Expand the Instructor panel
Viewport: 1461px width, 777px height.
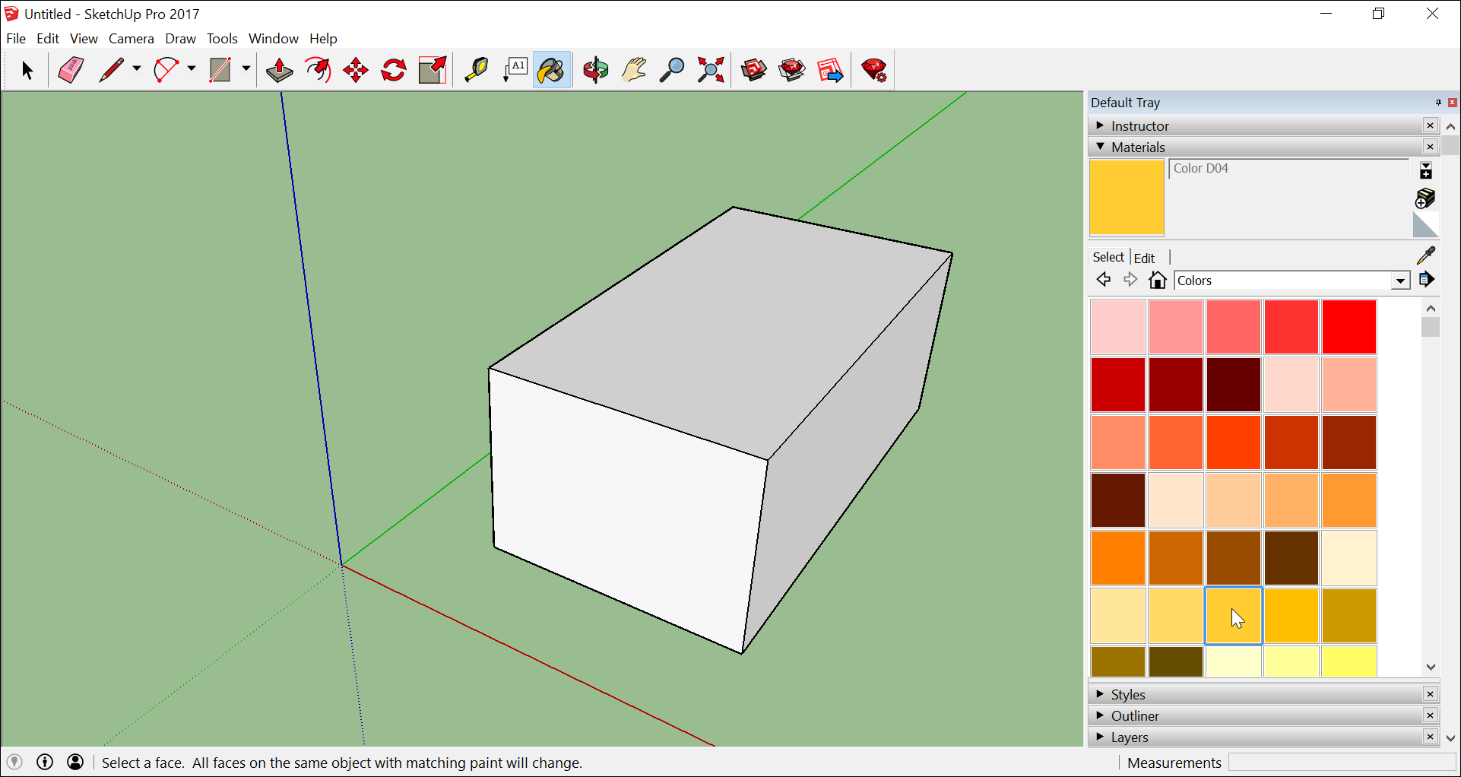click(x=1140, y=125)
